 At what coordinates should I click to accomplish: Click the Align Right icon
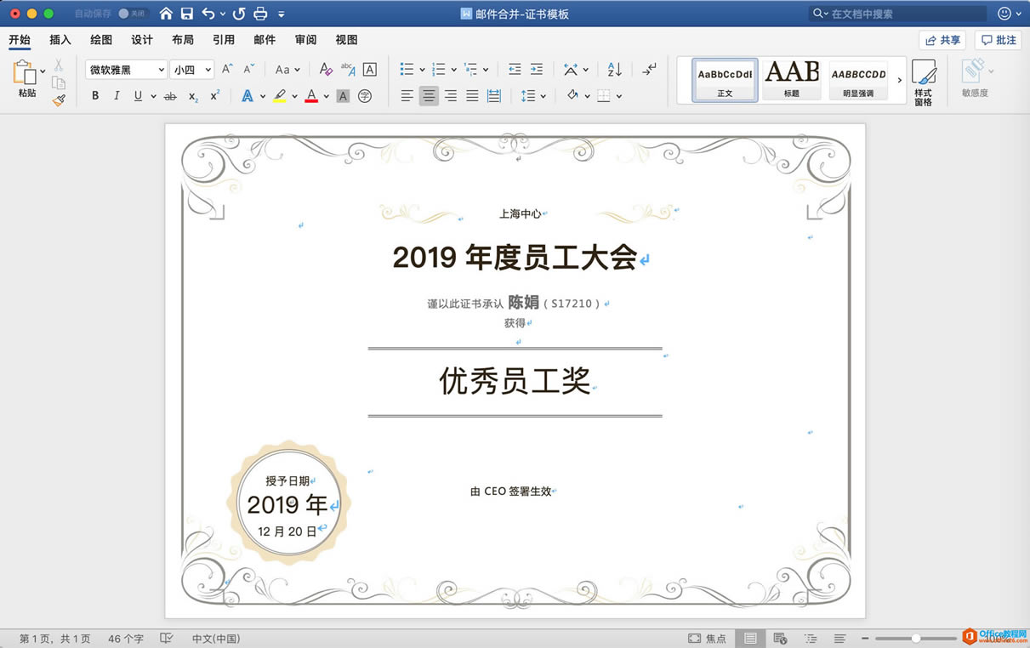tap(450, 95)
